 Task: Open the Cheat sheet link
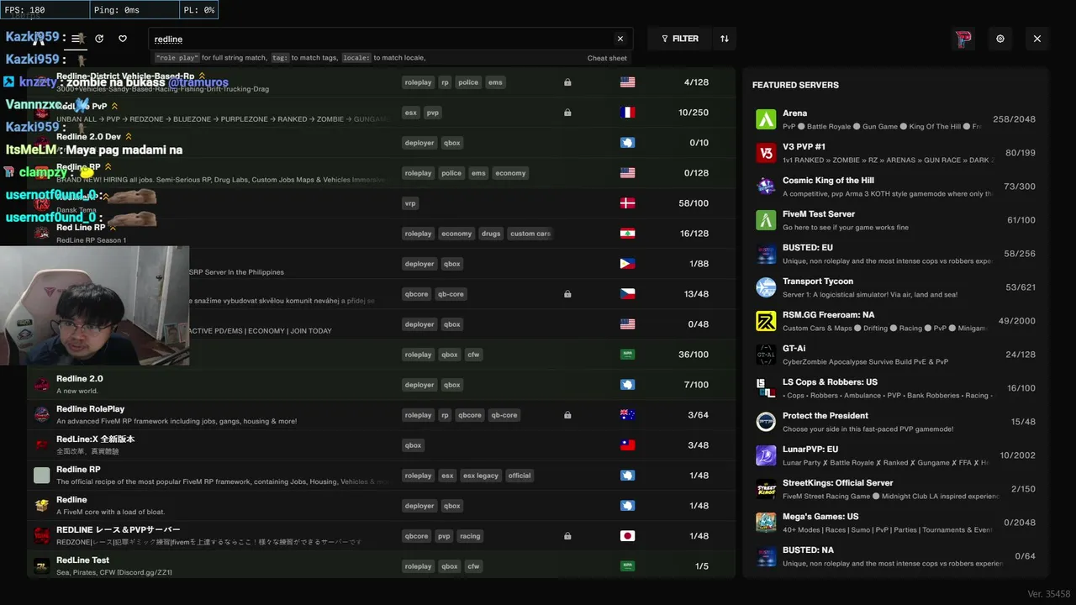pos(607,58)
